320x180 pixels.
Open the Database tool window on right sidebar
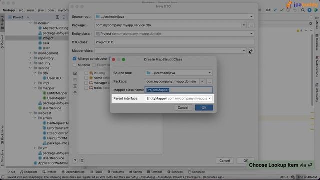pos(317,42)
